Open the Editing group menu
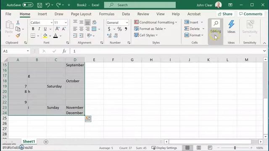This screenshot has height=151, width=269. [x=216, y=31]
